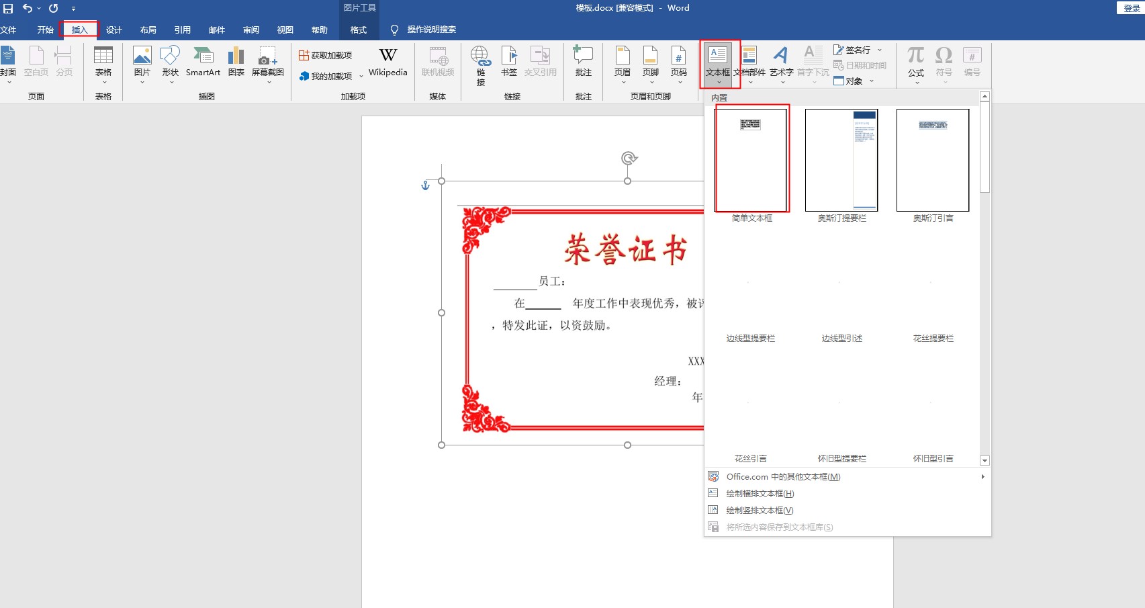This screenshot has width=1145, height=608.
Task: Expand object (对象) dropdown arrow
Action: pos(872,81)
